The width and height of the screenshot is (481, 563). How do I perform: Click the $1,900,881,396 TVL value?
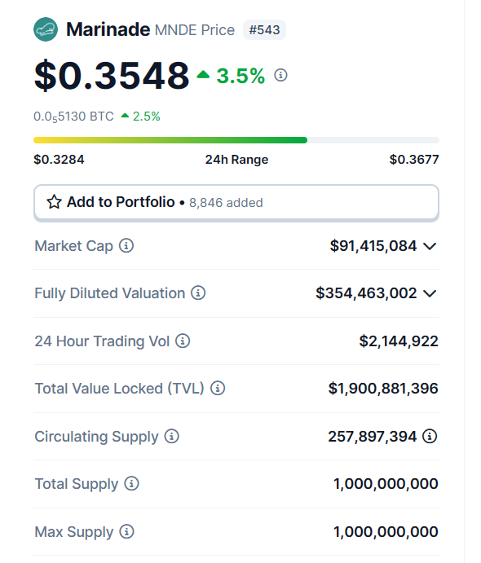click(383, 389)
